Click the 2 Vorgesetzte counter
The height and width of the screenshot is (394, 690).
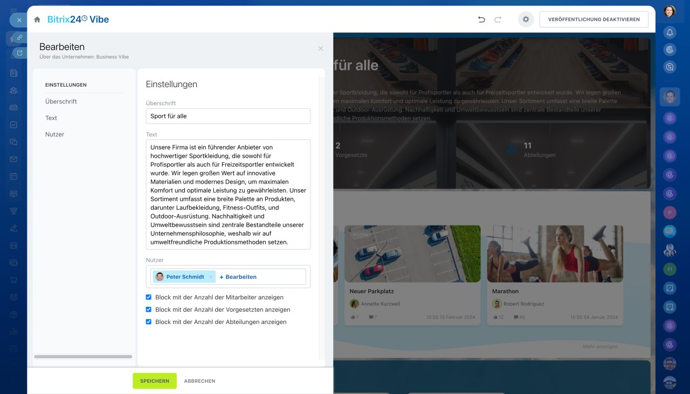351,150
